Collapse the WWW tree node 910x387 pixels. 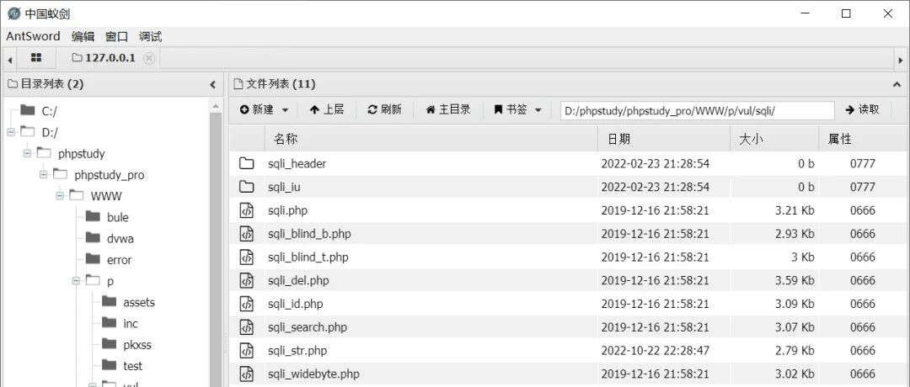click(59, 196)
